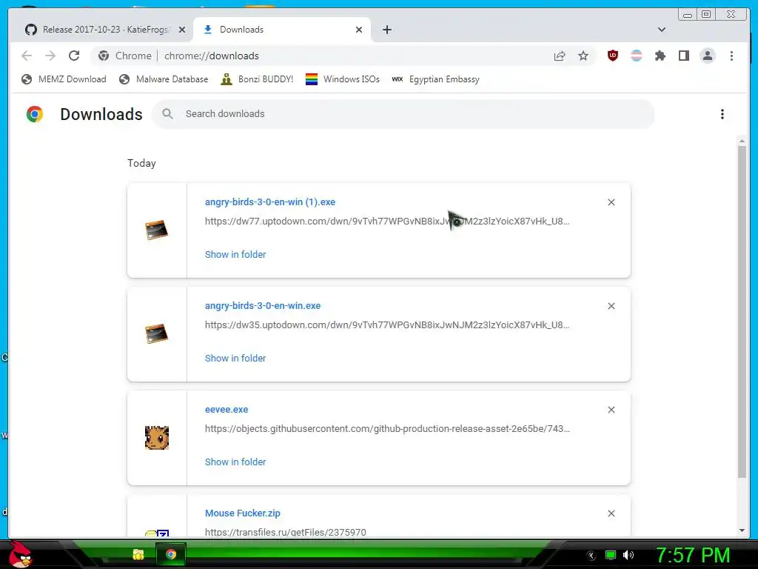
Task: Click the eevee.exe file icon
Action: pos(157,437)
